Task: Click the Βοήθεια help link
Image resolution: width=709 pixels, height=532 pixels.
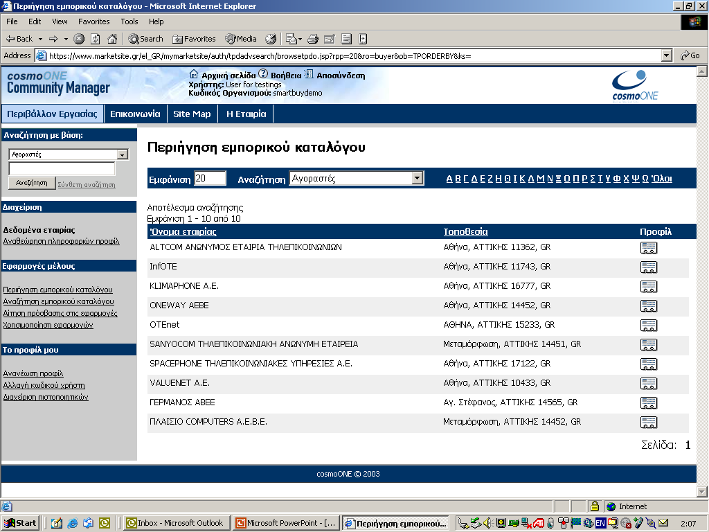Action: coord(286,75)
